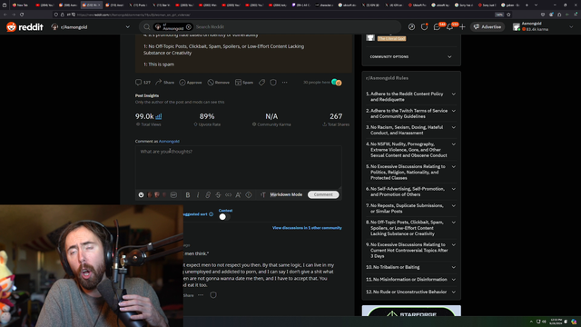Click the Advertise button

point(487,26)
